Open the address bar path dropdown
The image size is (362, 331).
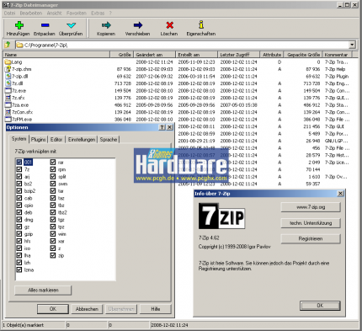[x=352, y=45]
